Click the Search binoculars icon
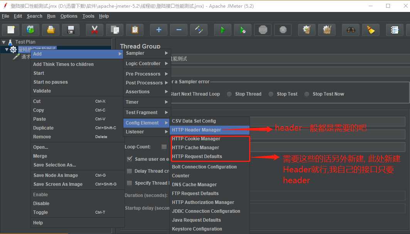Viewport: 410px width, 234px height. (x=351, y=30)
